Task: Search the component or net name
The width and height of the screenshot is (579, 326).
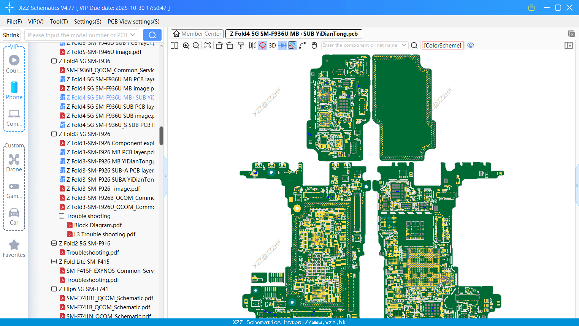Action: (x=414, y=45)
